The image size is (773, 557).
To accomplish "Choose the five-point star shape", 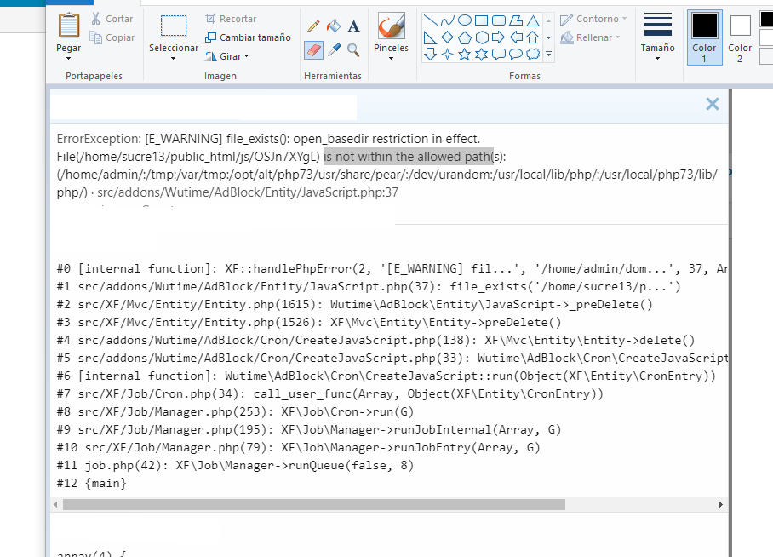I will point(464,55).
